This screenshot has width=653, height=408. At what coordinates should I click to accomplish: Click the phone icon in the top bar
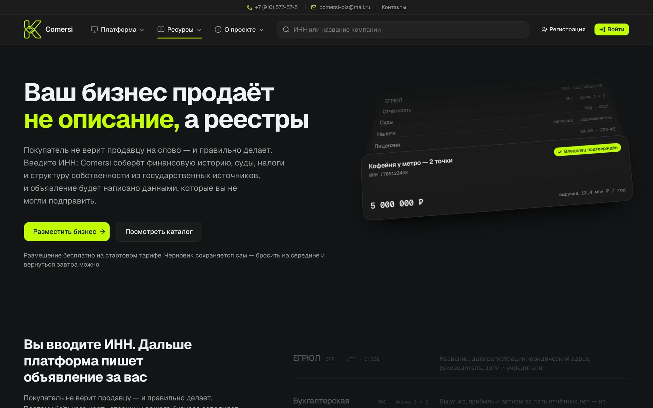(x=249, y=7)
